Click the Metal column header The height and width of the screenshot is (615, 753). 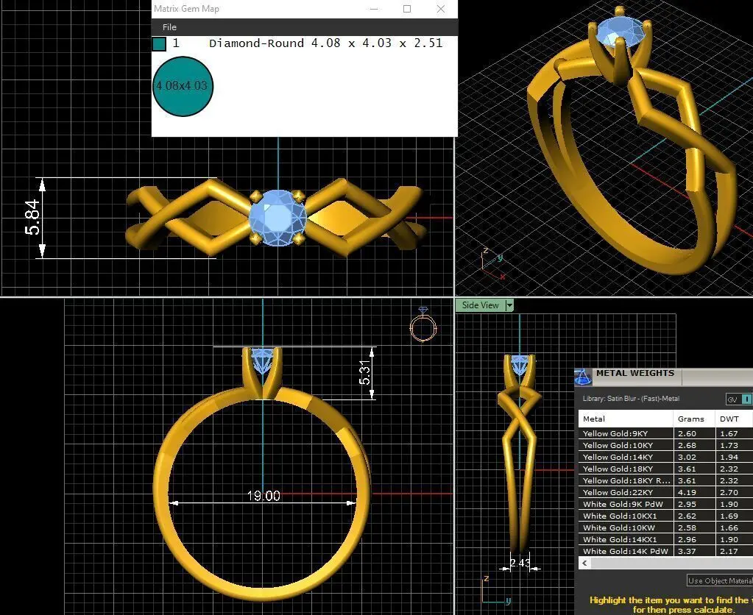(x=625, y=419)
